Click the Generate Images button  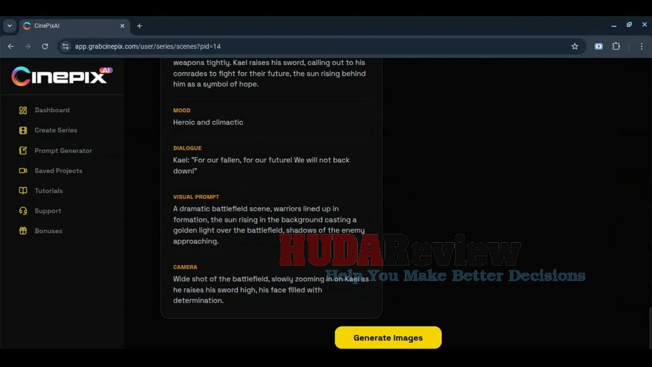tap(388, 338)
